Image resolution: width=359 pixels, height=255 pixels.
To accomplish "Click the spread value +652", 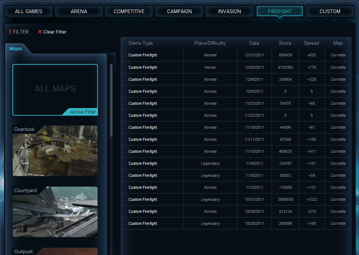I will [x=312, y=55].
